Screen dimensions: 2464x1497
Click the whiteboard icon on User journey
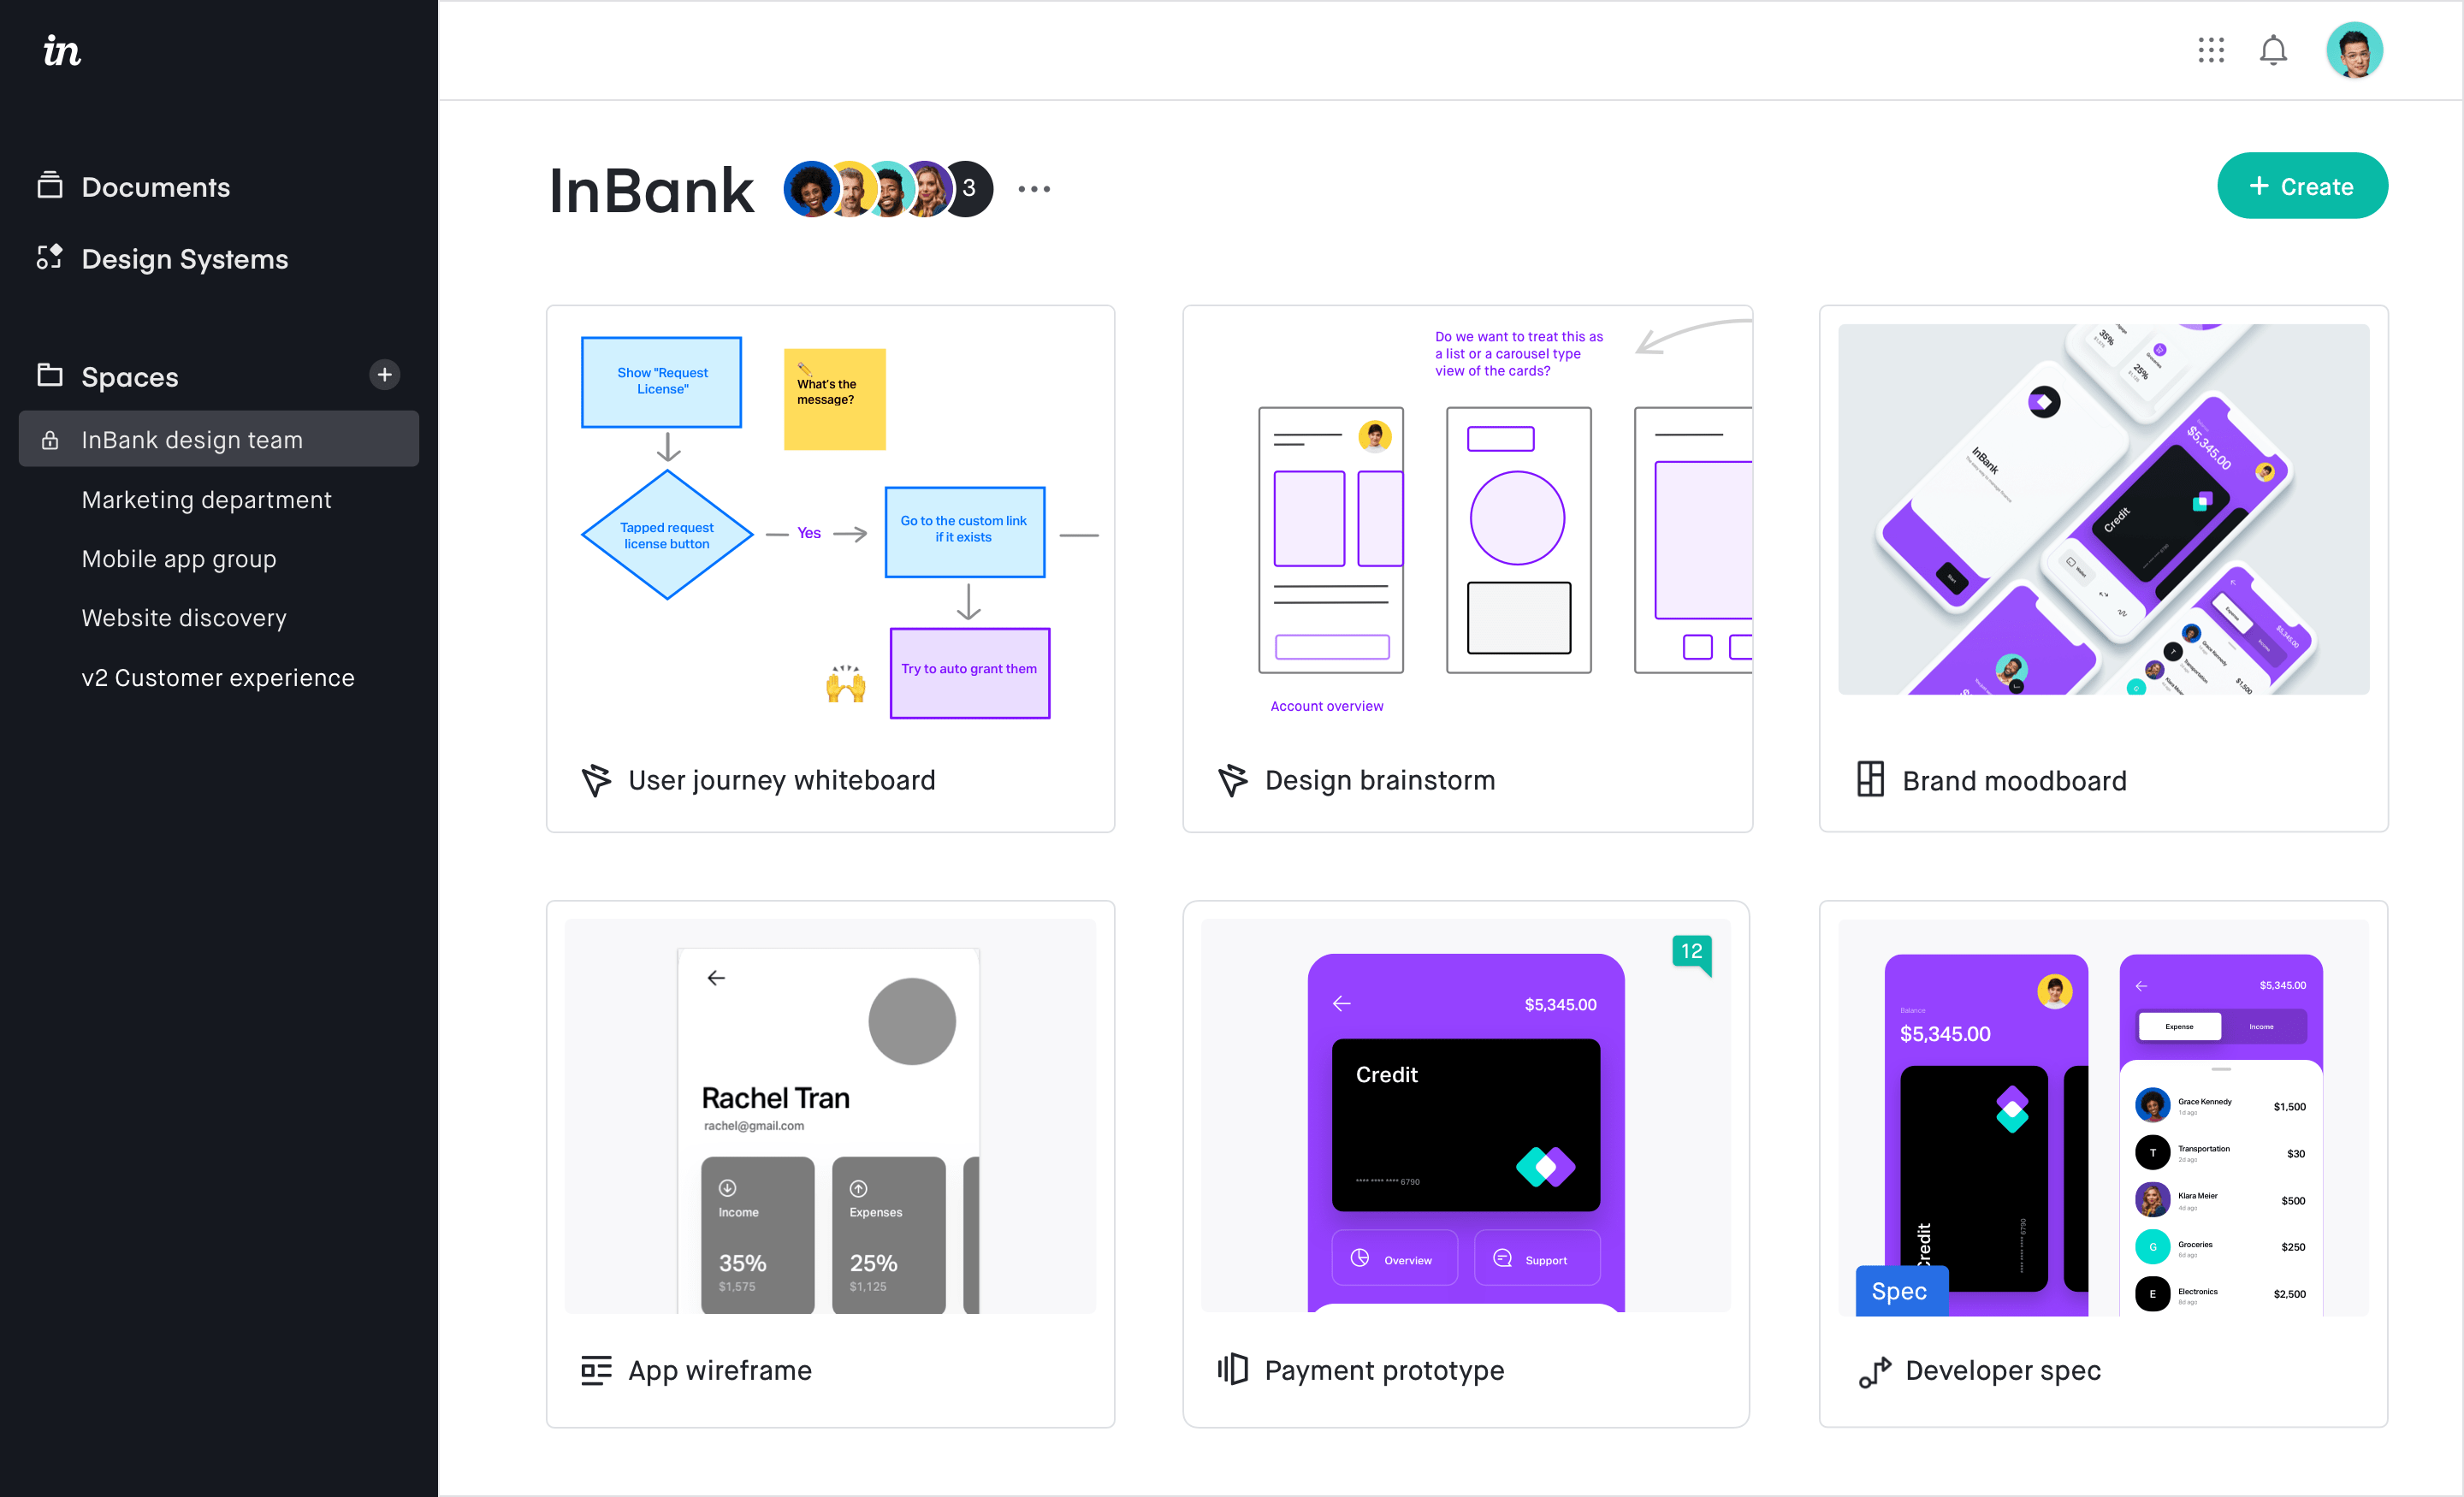[598, 779]
